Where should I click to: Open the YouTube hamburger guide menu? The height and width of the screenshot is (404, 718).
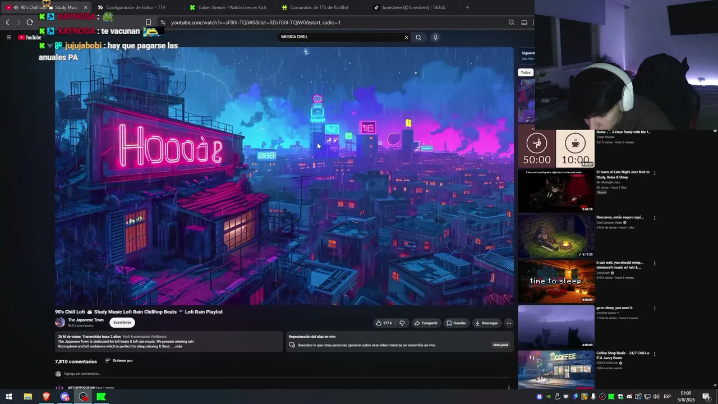pos(8,38)
